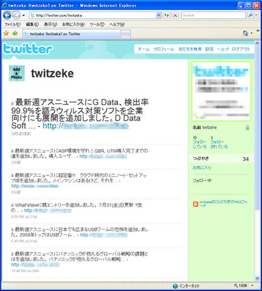Click the Add a Photo avatar
The image size is (262, 291).
tap(16, 73)
